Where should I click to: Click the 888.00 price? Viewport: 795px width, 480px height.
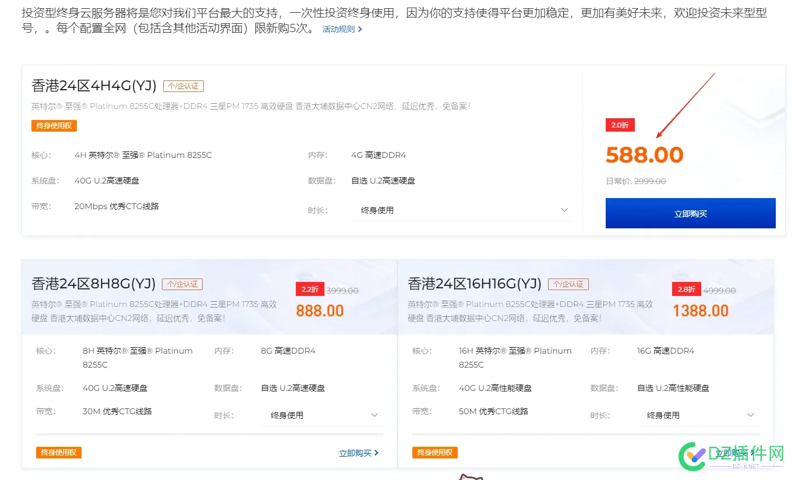(320, 310)
